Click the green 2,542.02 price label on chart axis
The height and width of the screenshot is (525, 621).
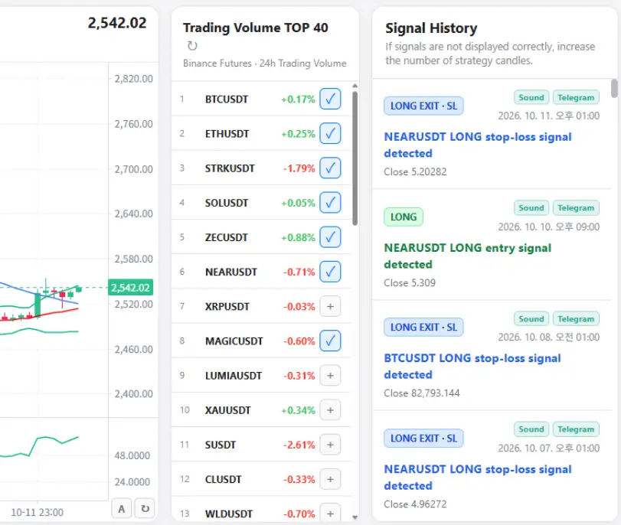[130, 288]
